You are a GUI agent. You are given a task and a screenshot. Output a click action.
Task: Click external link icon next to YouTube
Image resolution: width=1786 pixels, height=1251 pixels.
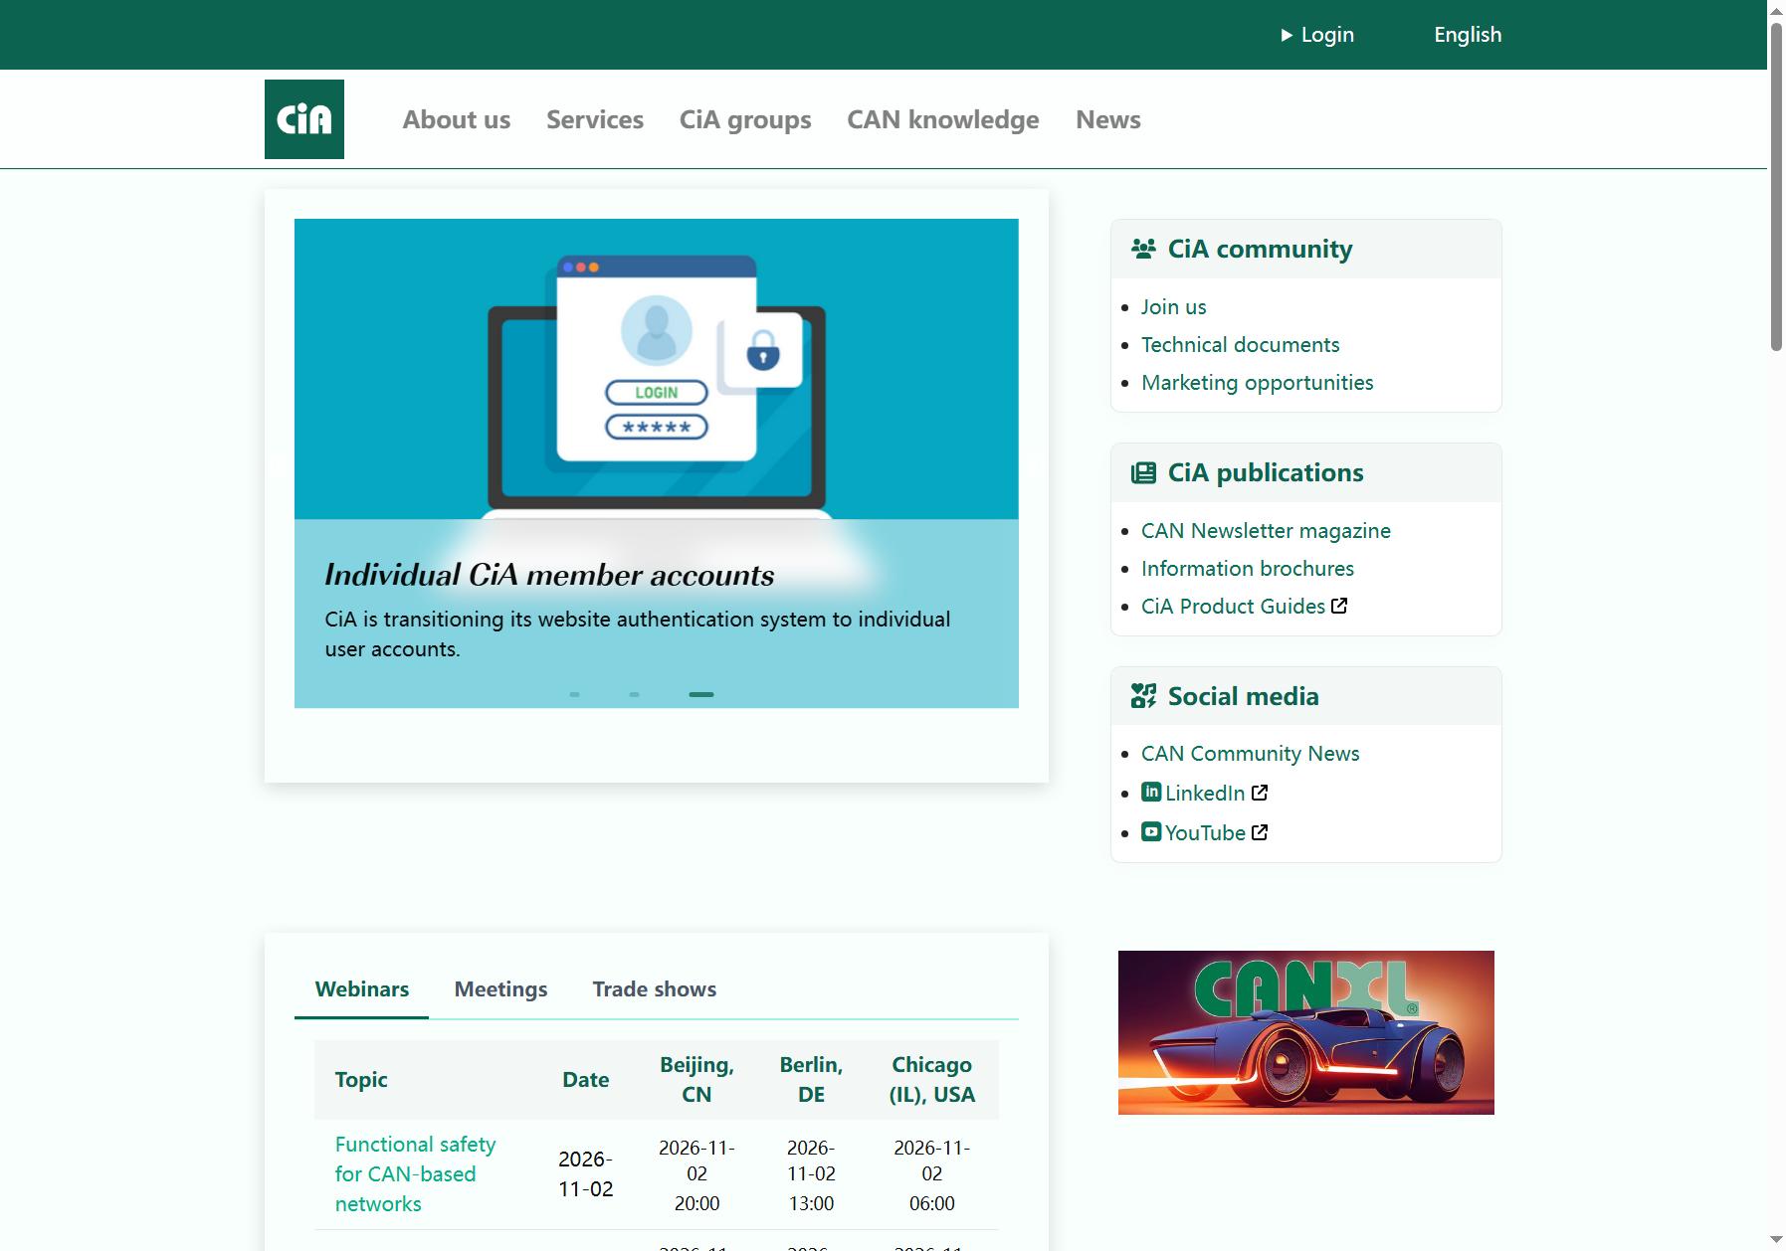(x=1260, y=832)
